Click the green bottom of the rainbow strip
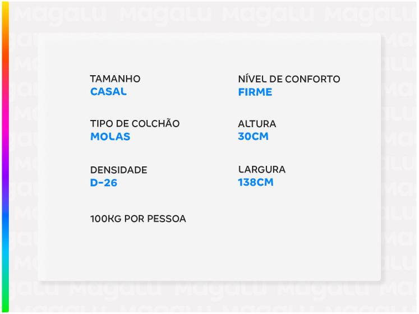 click(x=4, y=292)
